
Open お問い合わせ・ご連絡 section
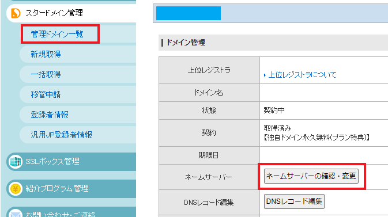click(x=71, y=212)
